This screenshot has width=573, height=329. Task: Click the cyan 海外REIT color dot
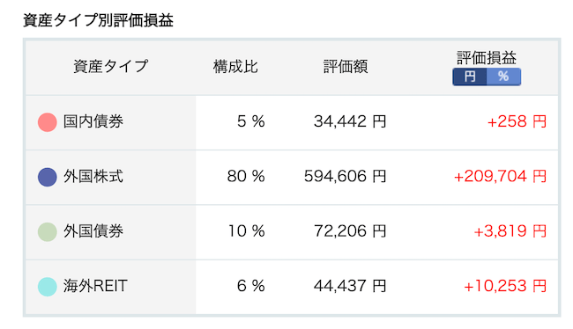48,286
